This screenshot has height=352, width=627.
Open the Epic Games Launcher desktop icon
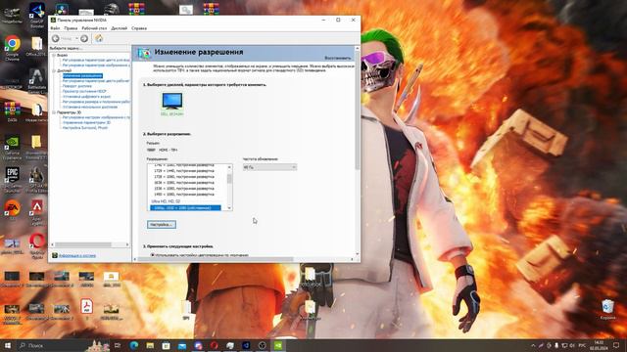[13, 179]
